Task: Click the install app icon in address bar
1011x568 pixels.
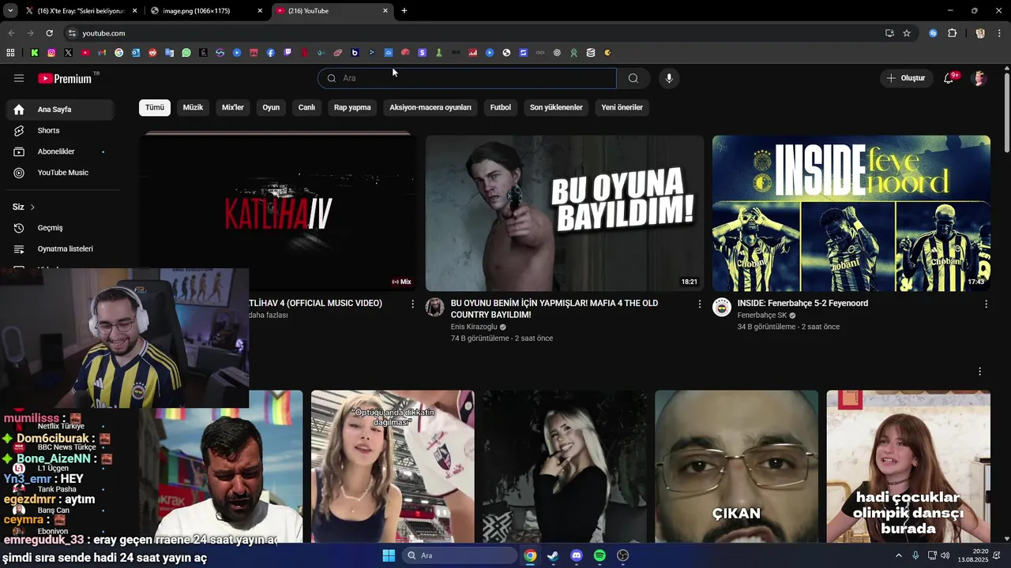Action: point(889,33)
